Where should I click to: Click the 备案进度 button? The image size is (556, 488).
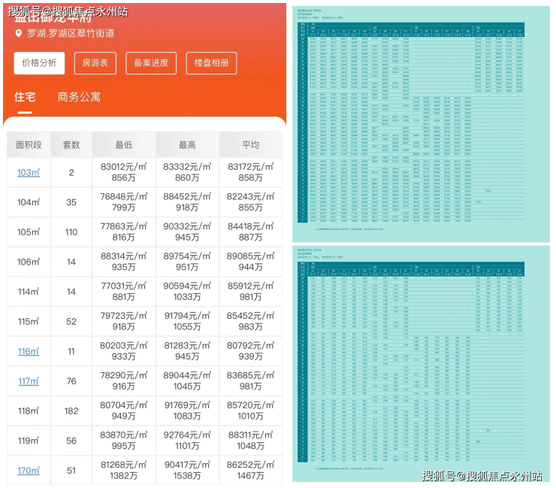coord(152,63)
